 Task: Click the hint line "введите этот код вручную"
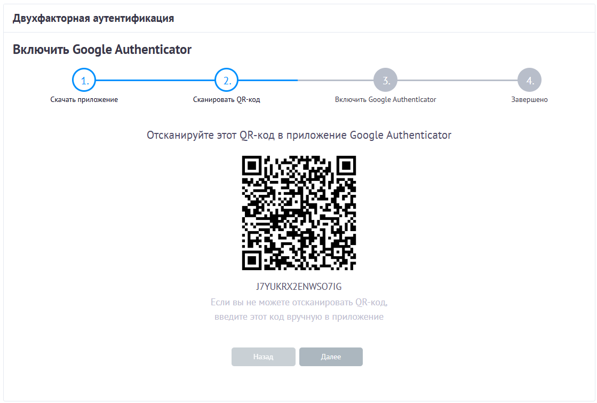click(x=299, y=317)
